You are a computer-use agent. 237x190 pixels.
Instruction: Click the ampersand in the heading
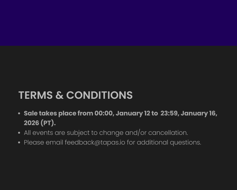coord(59,95)
